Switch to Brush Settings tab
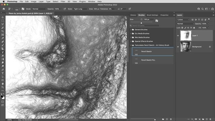215x121 pixels. coord(152,15)
